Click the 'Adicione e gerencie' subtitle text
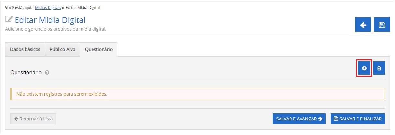Image resolution: width=395 pixels, height=135 pixels. (x=56, y=29)
